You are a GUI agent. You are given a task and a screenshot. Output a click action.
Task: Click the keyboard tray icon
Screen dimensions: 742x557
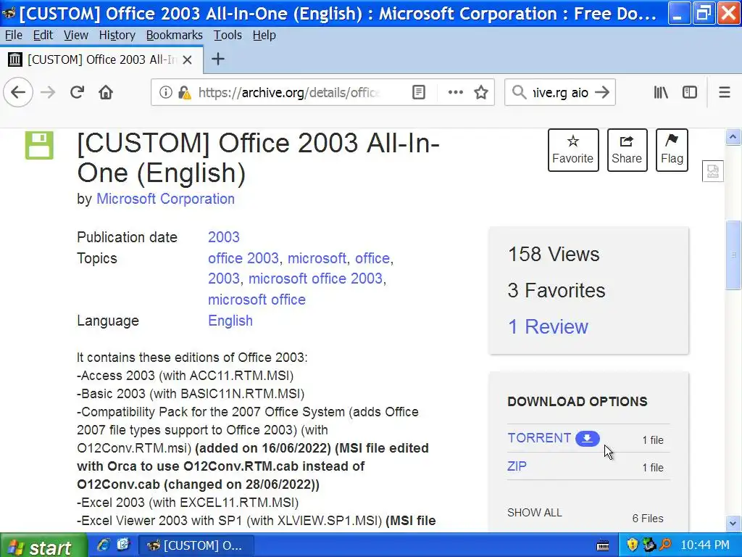point(603,545)
